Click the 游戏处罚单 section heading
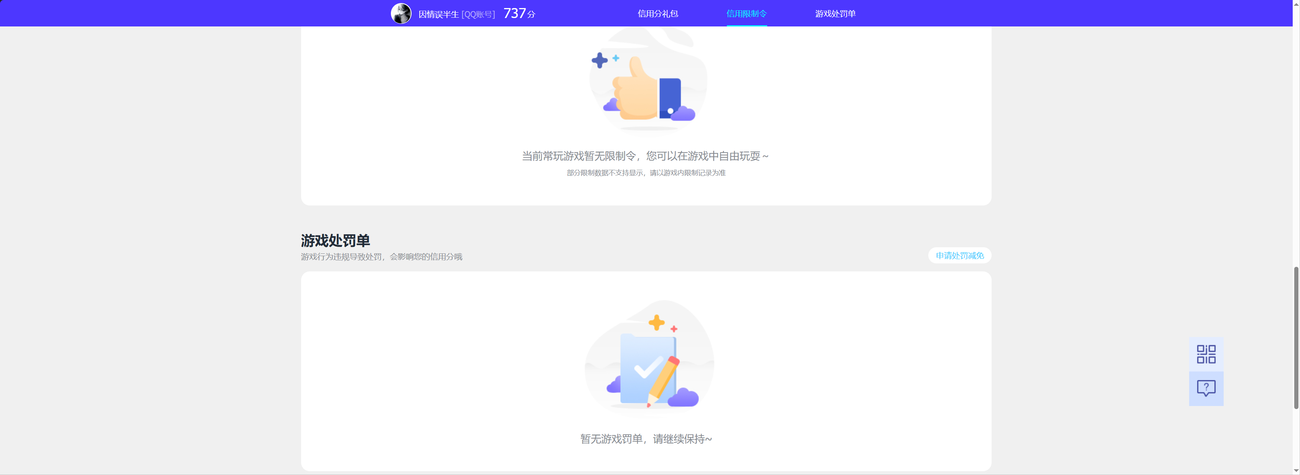 [x=335, y=240]
